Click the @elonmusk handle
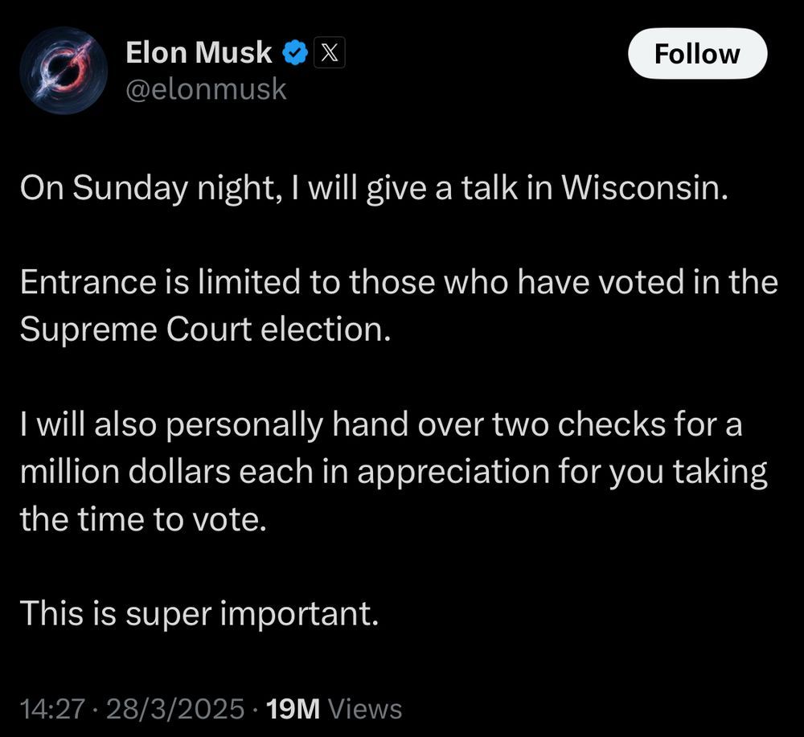 click(x=206, y=89)
